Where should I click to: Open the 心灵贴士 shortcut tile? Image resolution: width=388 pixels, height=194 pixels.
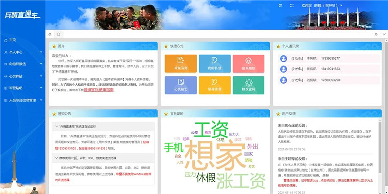tap(181, 85)
